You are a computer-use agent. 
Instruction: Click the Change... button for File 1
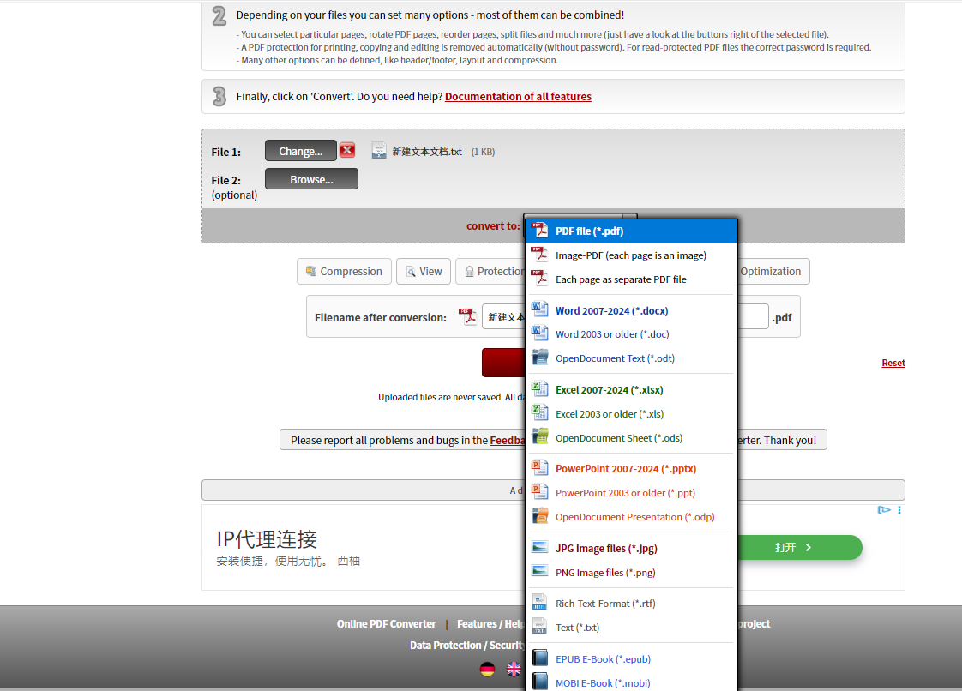tap(301, 151)
